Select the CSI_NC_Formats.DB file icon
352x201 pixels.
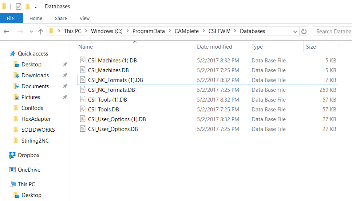83,90
